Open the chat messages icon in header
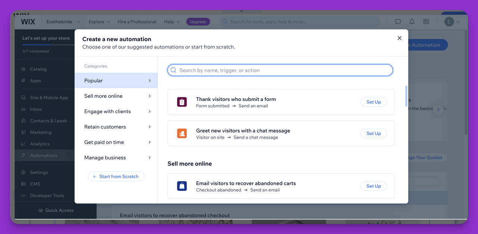The image size is (478, 234). [398, 22]
